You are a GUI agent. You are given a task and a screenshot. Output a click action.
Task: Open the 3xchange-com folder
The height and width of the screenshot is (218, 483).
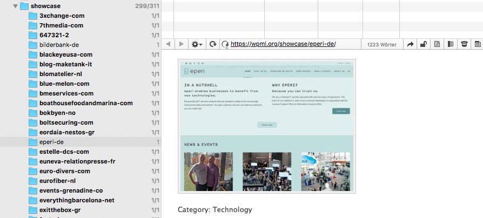pos(62,16)
